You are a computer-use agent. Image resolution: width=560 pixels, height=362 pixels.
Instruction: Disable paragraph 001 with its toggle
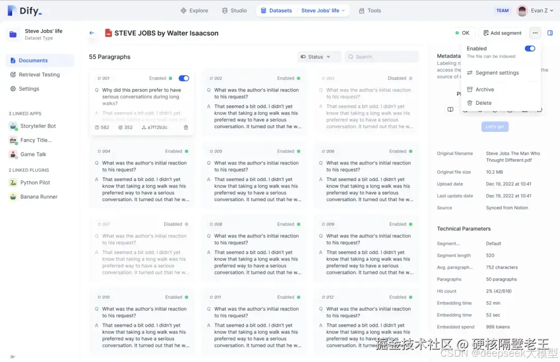point(184,78)
